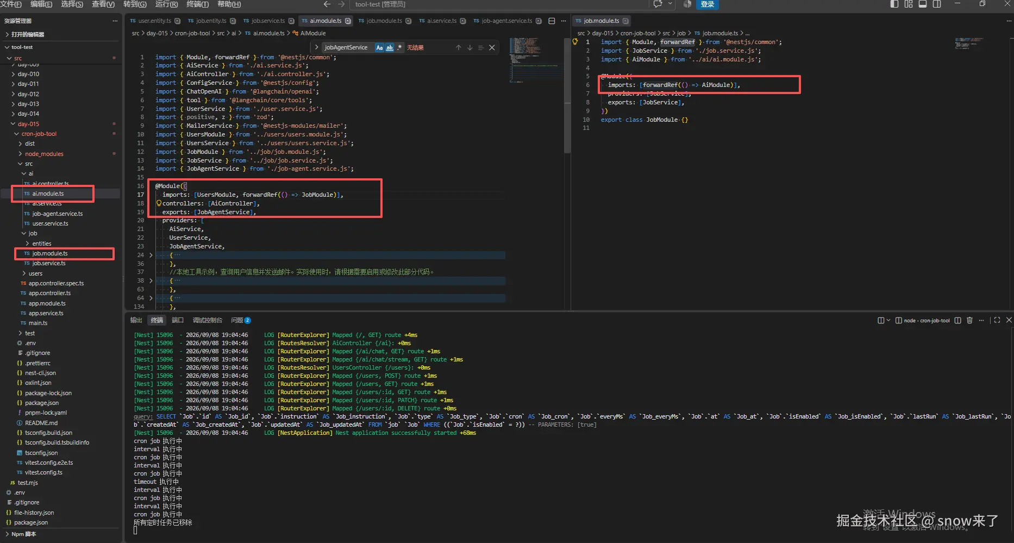The height and width of the screenshot is (543, 1014).
Task: Expand the node_modules folder
Action: tap(43, 154)
